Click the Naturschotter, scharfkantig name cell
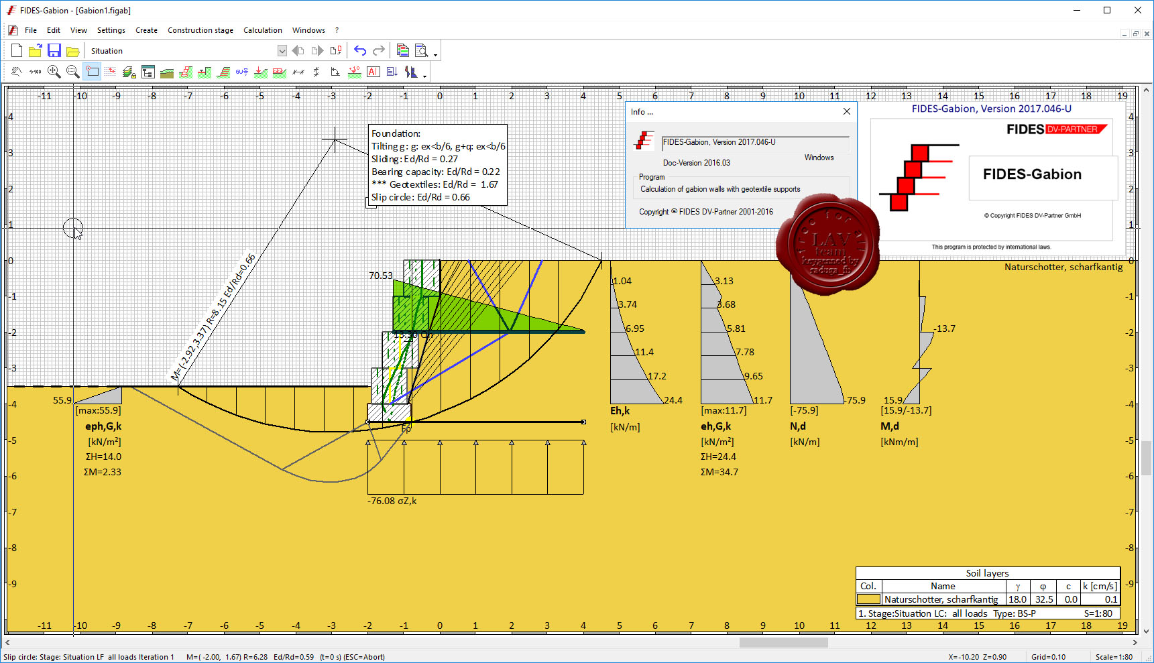1154x663 pixels. 943,599
